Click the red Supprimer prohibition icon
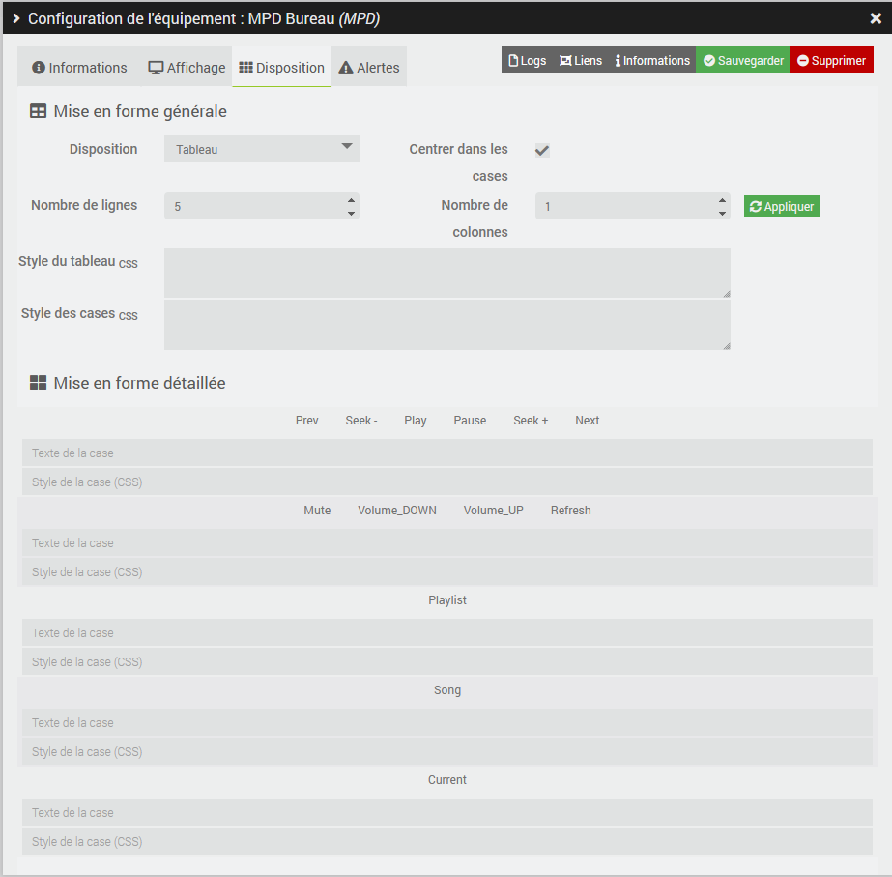892x877 pixels. point(804,60)
